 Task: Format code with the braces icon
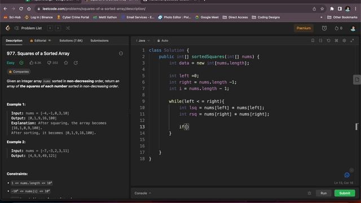320,41
